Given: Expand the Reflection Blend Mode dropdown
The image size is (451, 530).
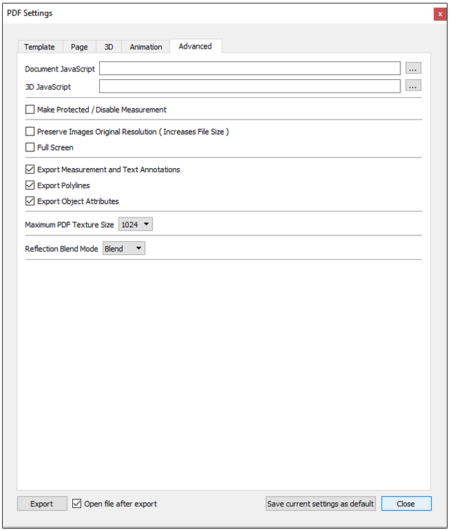Looking at the screenshot, I should point(124,249).
